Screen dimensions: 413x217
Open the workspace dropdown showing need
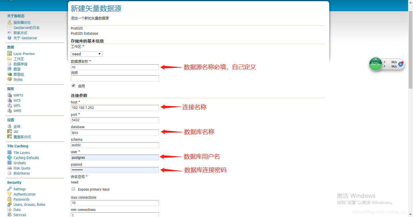tap(87, 54)
